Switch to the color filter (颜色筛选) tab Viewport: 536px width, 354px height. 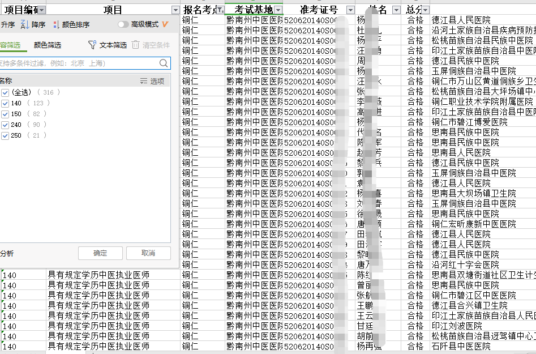click(47, 45)
